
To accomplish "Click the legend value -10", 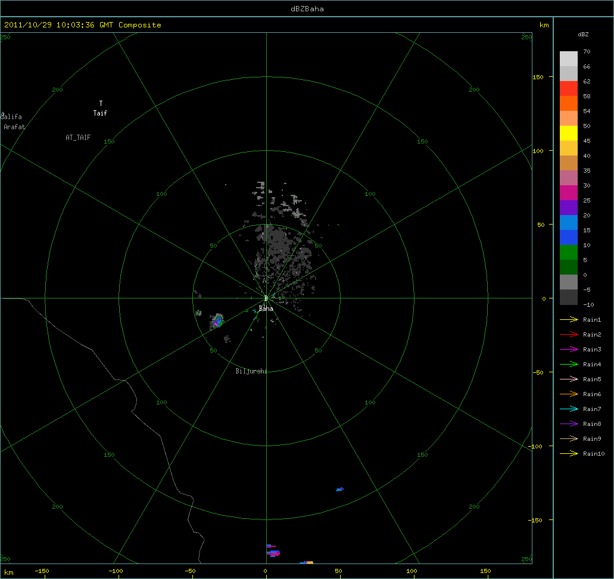I will (588, 304).
